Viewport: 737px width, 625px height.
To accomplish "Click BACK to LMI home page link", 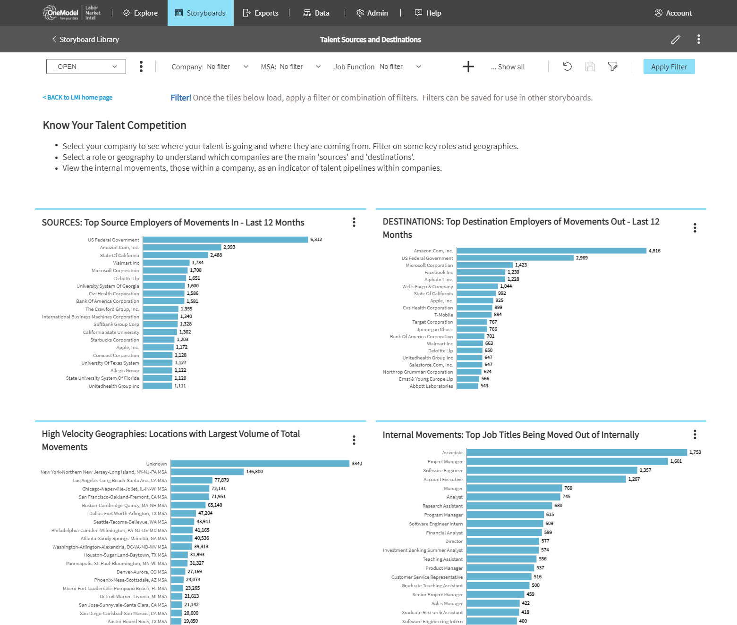I will [77, 97].
